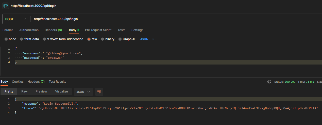Switch to the Visualize response view
Screen dimensions: 322x125
coord(61,91)
